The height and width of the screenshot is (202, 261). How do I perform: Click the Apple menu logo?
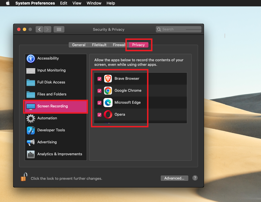tap(8, 3)
